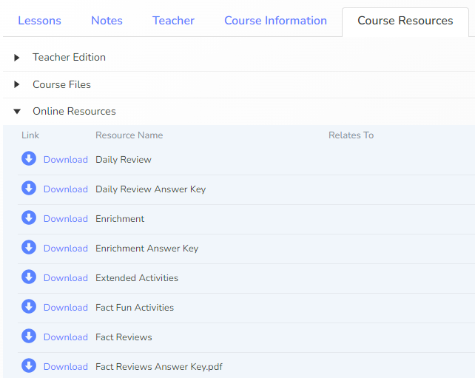
Task: Select the Course Resources tab
Action: (x=405, y=21)
